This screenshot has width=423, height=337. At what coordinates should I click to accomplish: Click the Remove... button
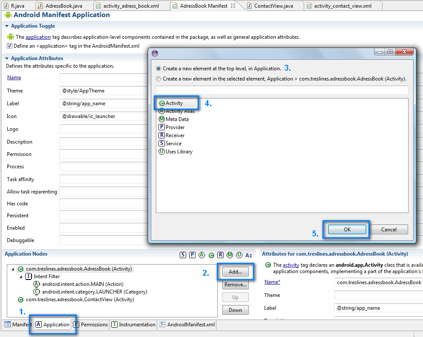click(x=235, y=285)
